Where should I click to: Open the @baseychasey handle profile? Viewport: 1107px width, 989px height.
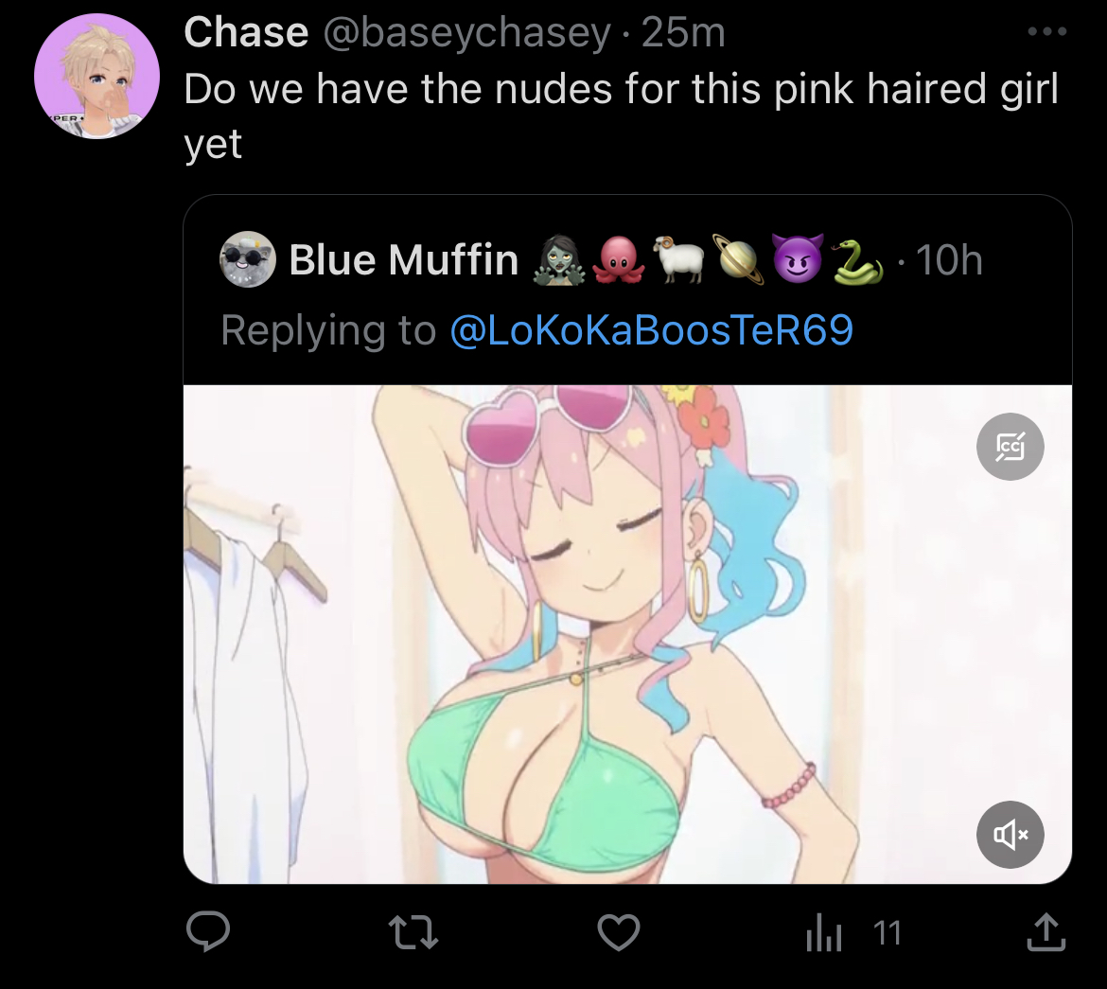466,32
